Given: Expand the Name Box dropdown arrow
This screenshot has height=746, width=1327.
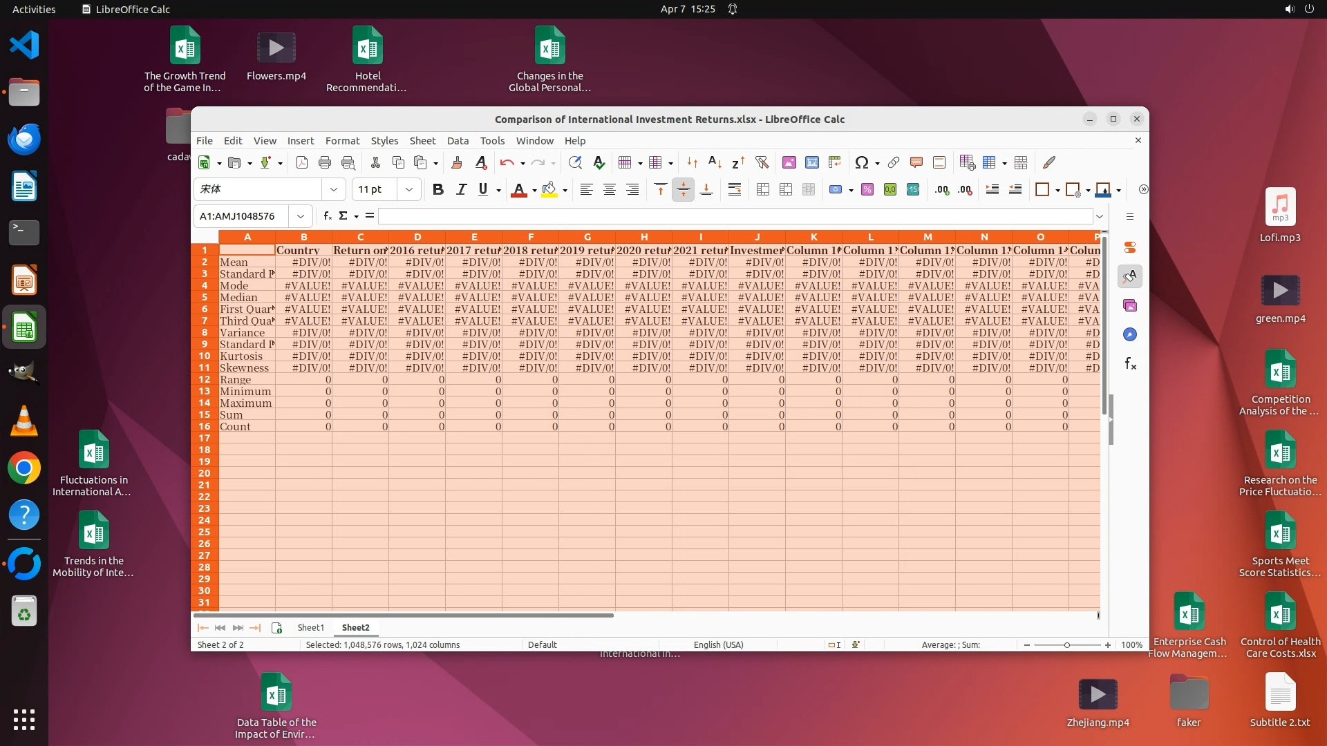Looking at the screenshot, I should point(301,216).
